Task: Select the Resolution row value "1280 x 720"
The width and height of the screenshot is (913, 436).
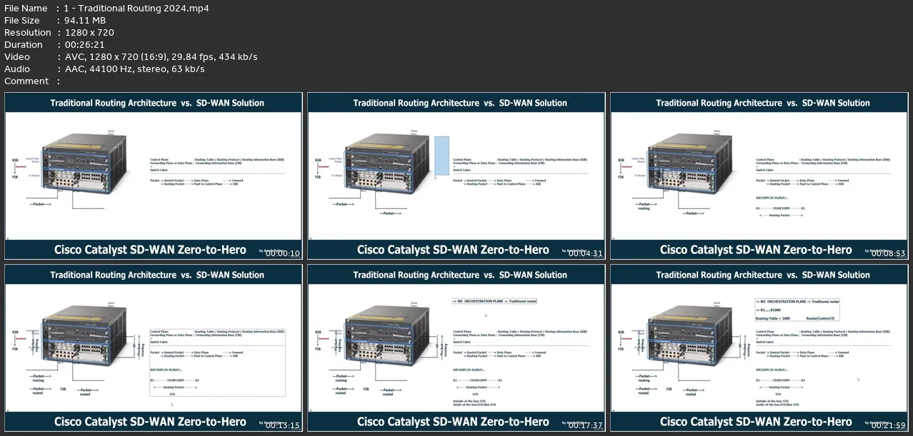Action: pos(89,32)
